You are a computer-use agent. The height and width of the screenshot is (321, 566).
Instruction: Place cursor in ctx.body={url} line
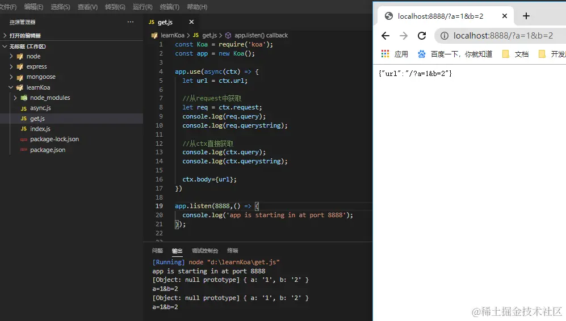tap(209, 179)
